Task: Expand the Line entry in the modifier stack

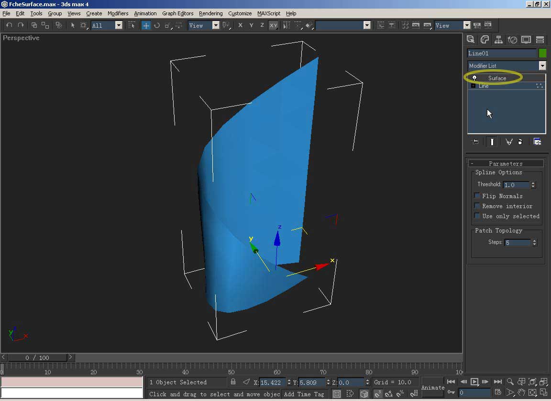Action: click(x=474, y=86)
